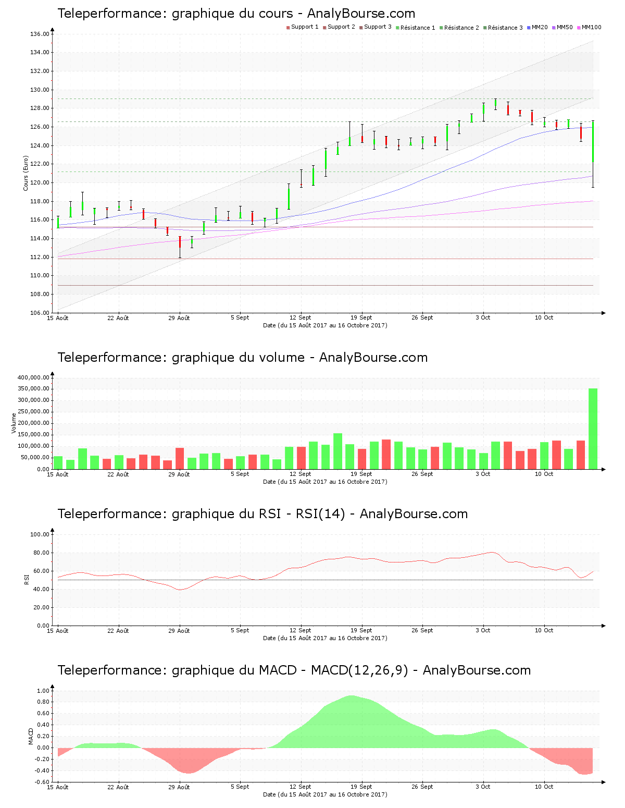Screen dimensions: 625x808
Task: Click the 'graphique du volume' chart title
Action: point(243,358)
